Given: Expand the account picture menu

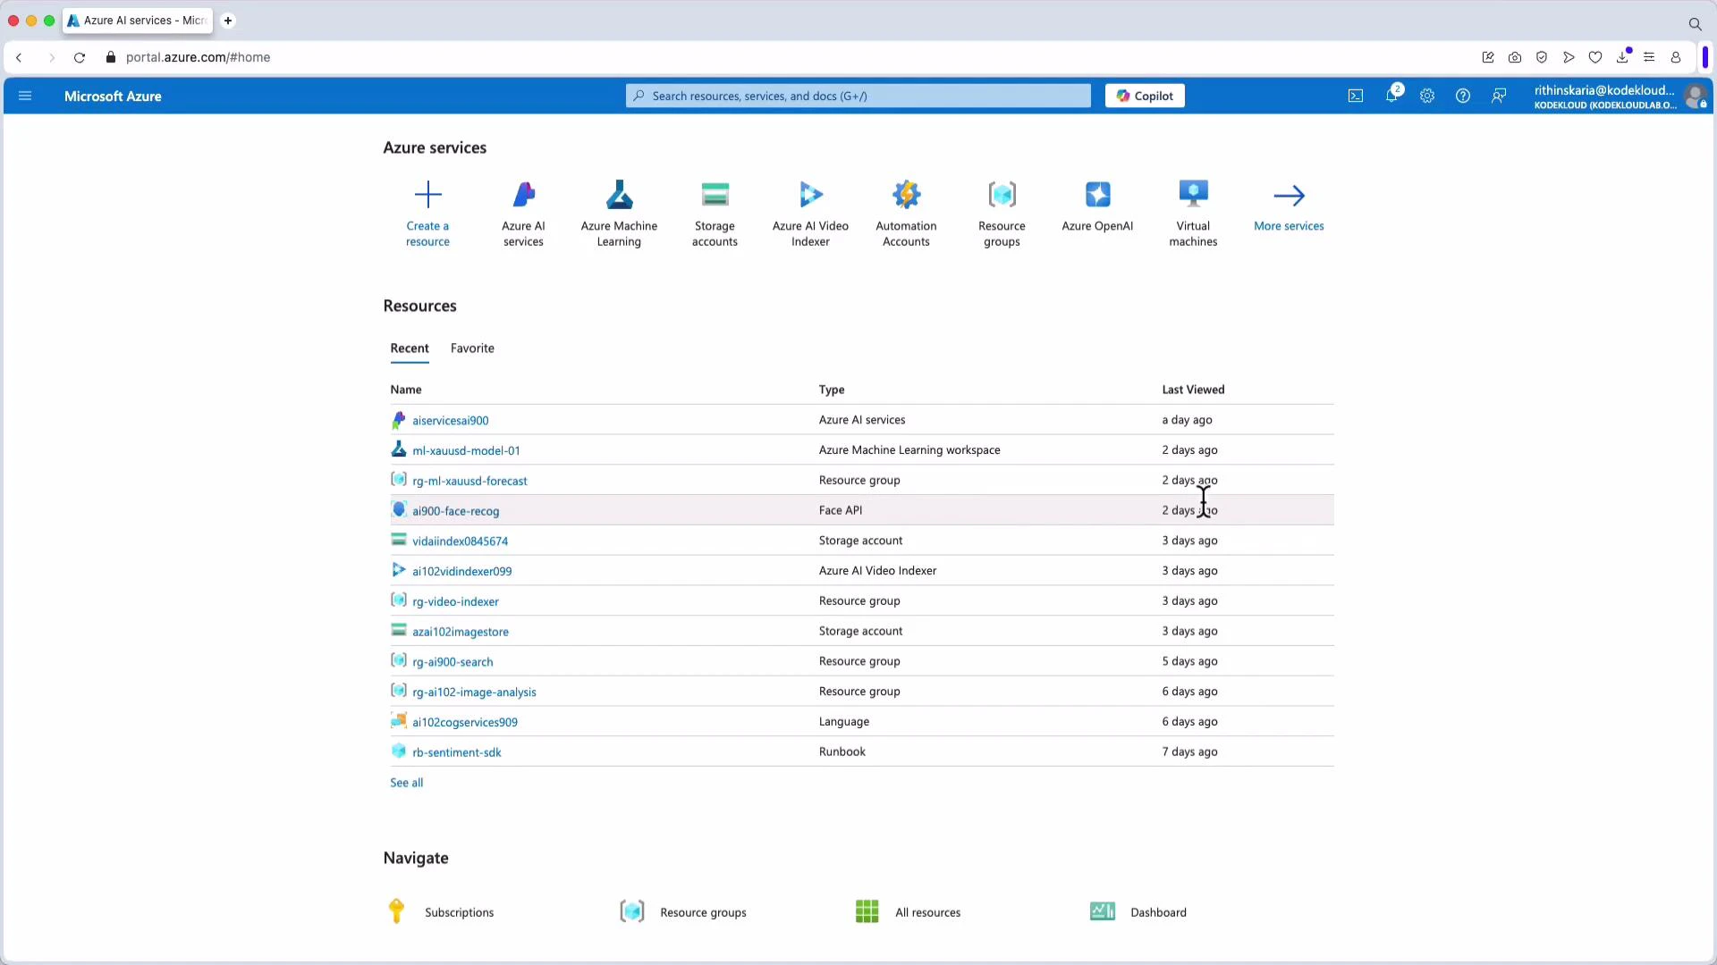Looking at the screenshot, I should point(1696,96).
